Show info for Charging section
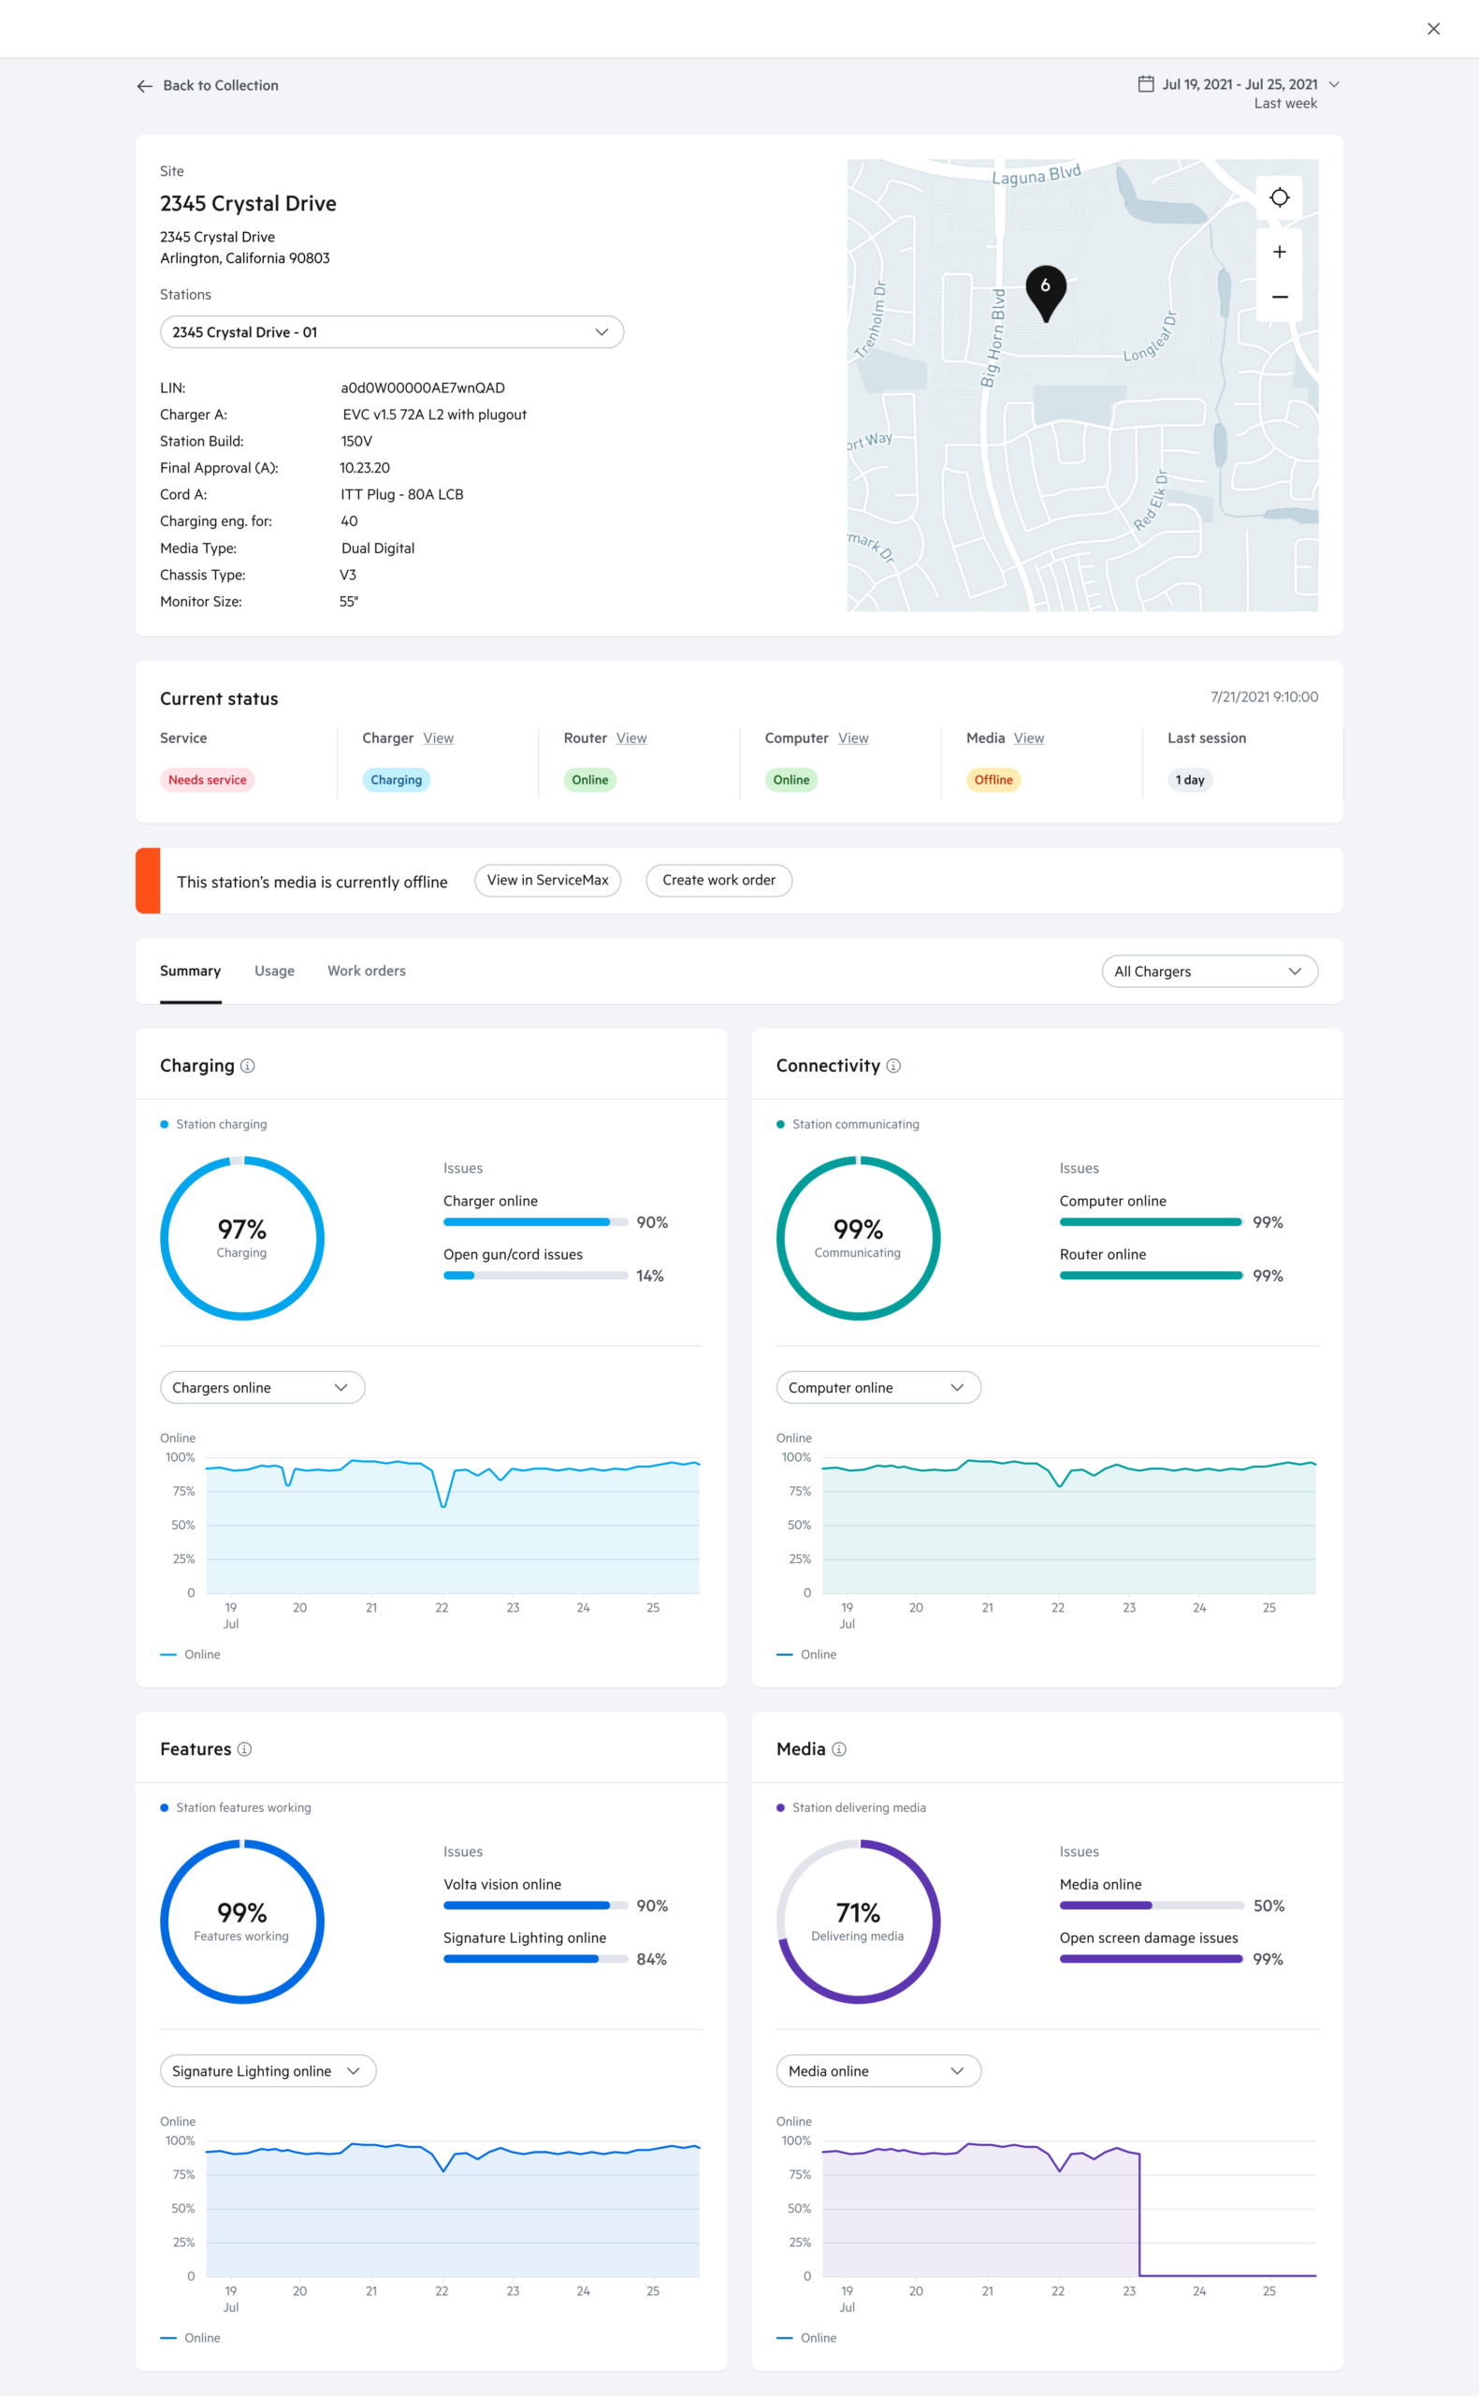Screen dimensions: 1479x2396 (x=248, y=1066)
